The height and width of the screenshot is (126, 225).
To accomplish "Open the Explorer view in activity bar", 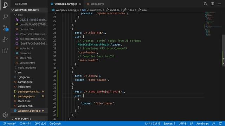I will [x=5, y=5].
